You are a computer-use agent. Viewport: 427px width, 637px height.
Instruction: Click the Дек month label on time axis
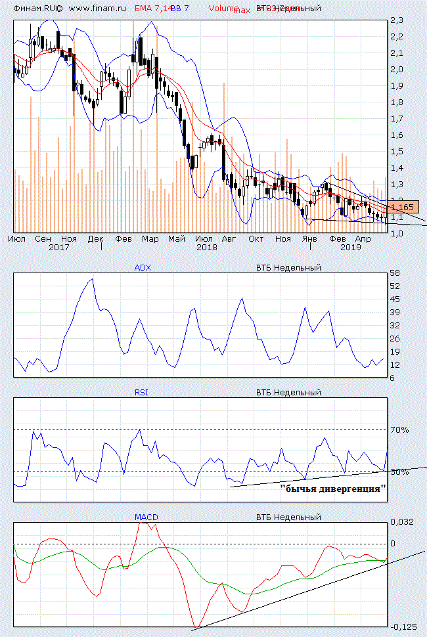[x=95, y=239]
